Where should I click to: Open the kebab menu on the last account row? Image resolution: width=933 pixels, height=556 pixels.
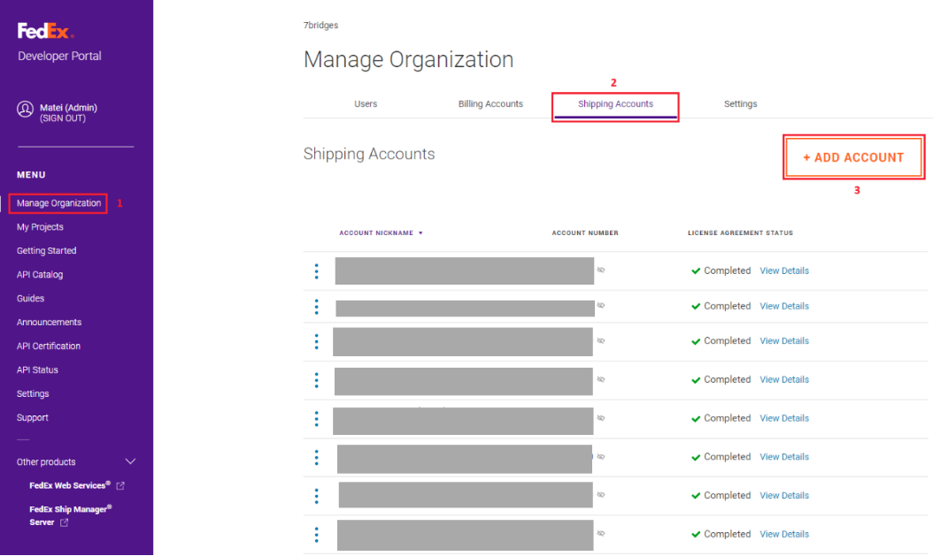point(317,534)
